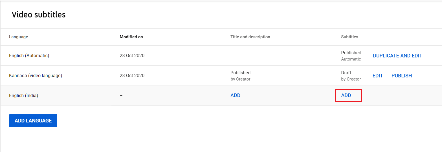Click DUPLICATE AND EDIT for English (Automatic)
The height and width of the screenshot is (152, 442).
397,56
